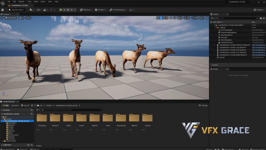Toggle scale snapping in the viewport
The width and height of the screenshot is (266, 150).
click(193, 18)
